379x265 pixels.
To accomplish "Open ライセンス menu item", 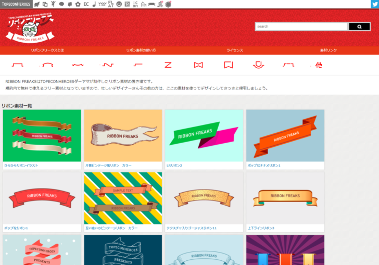I will pos(235,51).
